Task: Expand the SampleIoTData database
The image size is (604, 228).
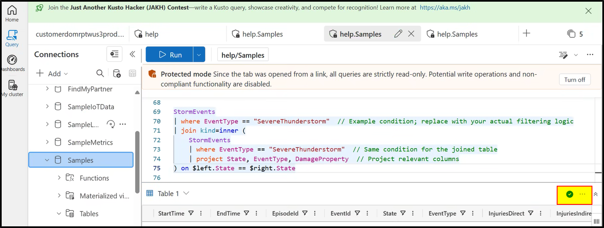Action: 47,107
